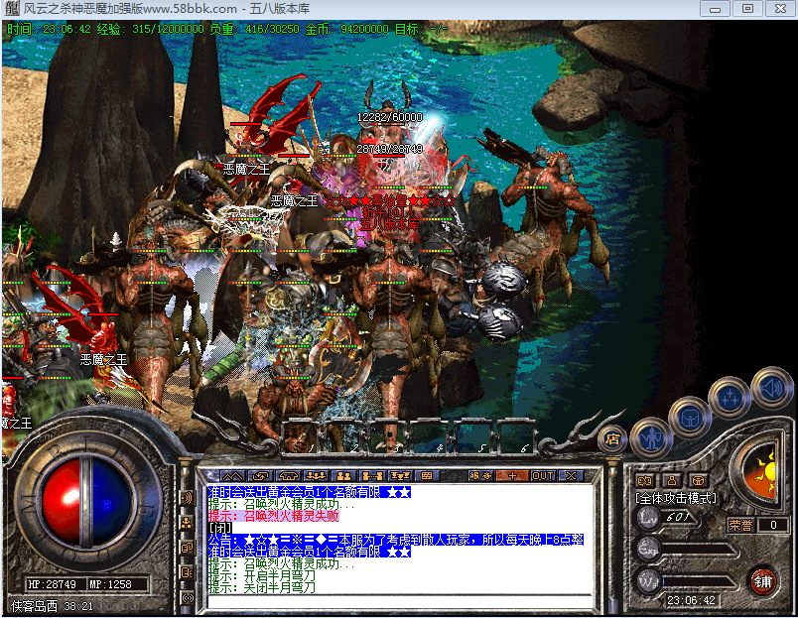The width and height of the screenshot is (798, 618).
Task: Click the Wgt weight bar
Action: [697, 581]
